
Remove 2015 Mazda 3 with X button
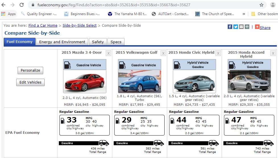[x=108, y=53]
